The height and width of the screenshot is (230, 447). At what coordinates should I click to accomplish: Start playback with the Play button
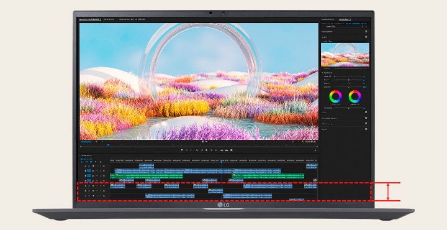click(x=206, y=150)
